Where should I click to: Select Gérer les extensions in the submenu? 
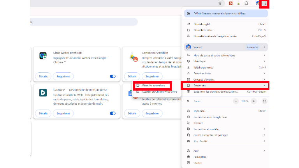pyautogui.click(x=153, y=86)
